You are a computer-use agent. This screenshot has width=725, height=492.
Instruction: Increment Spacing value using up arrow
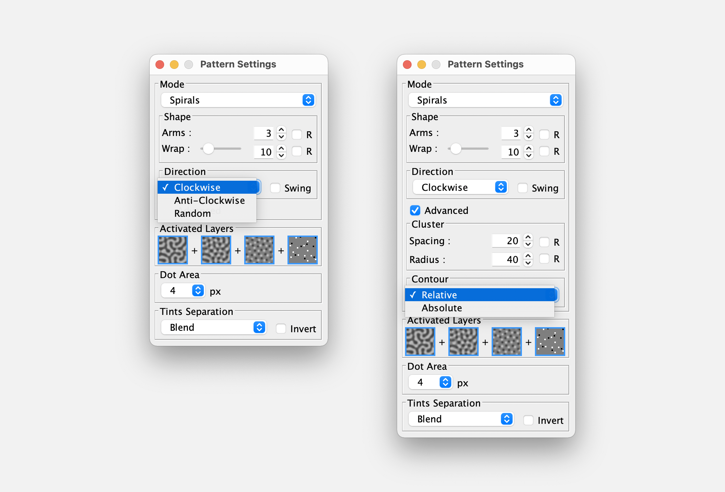528,237
